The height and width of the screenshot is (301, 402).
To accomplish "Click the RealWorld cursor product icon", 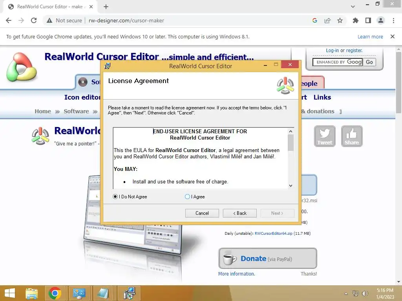I will (x=40, y=136).
